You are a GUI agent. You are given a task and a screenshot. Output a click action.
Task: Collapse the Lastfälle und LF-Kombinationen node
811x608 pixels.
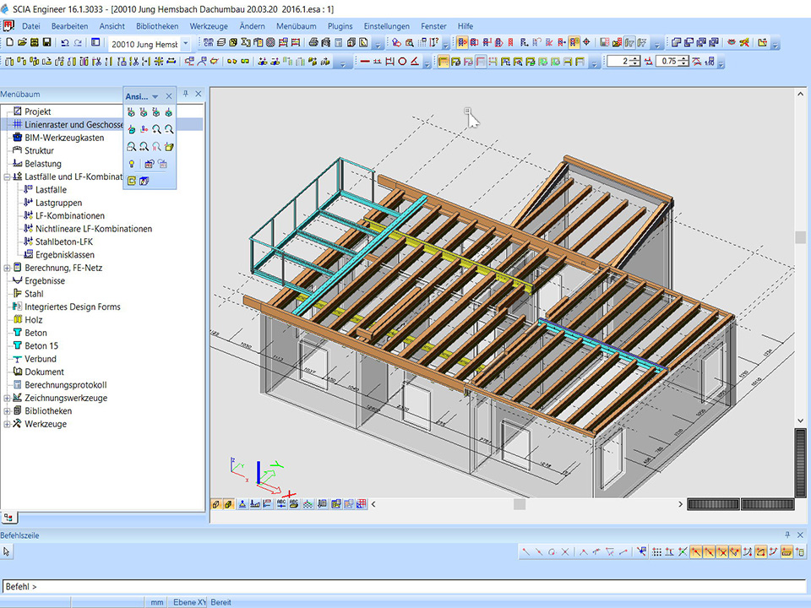click(x=7, y=177)
